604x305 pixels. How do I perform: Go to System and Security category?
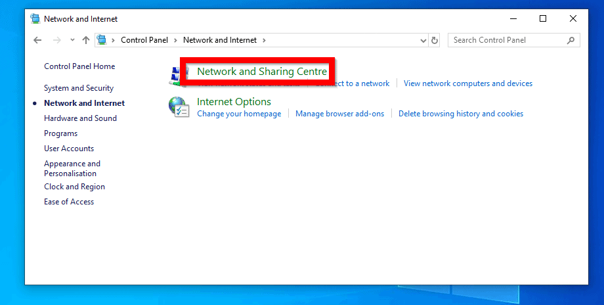point(79,88)
